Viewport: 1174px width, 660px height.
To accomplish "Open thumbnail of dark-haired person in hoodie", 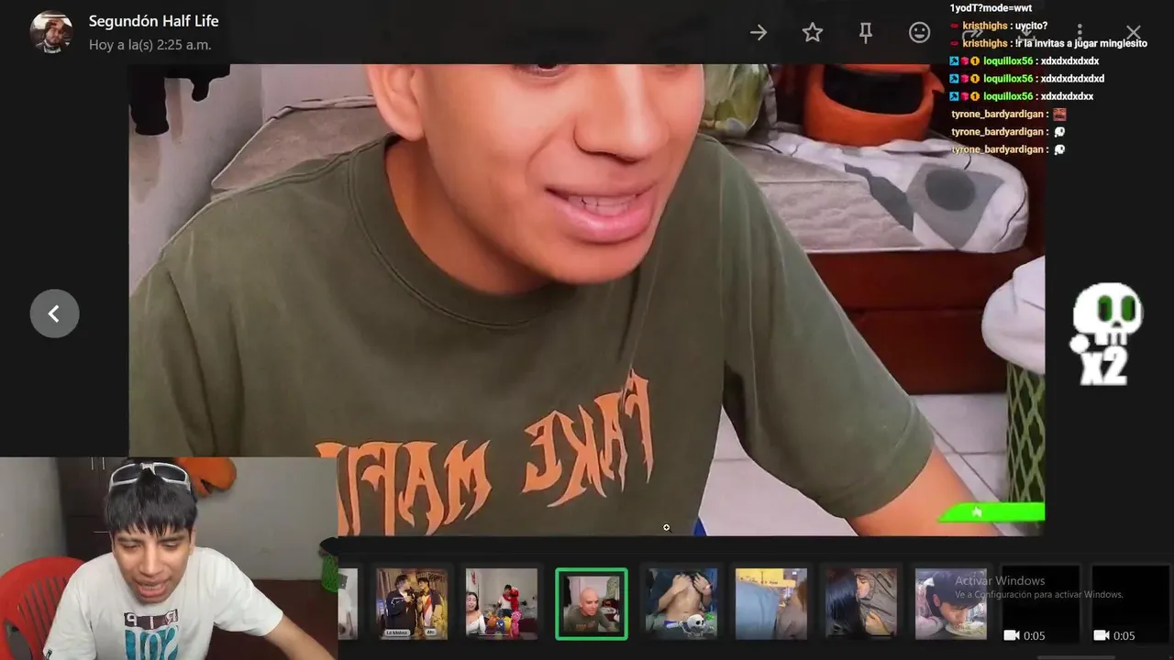I will 861,603.
